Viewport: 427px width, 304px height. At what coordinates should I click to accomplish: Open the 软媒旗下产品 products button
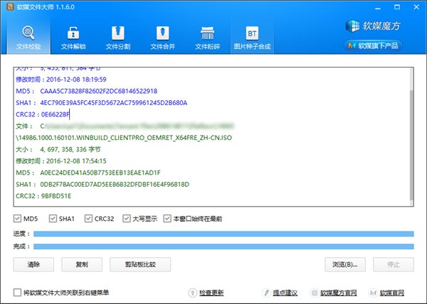point(374,45)
